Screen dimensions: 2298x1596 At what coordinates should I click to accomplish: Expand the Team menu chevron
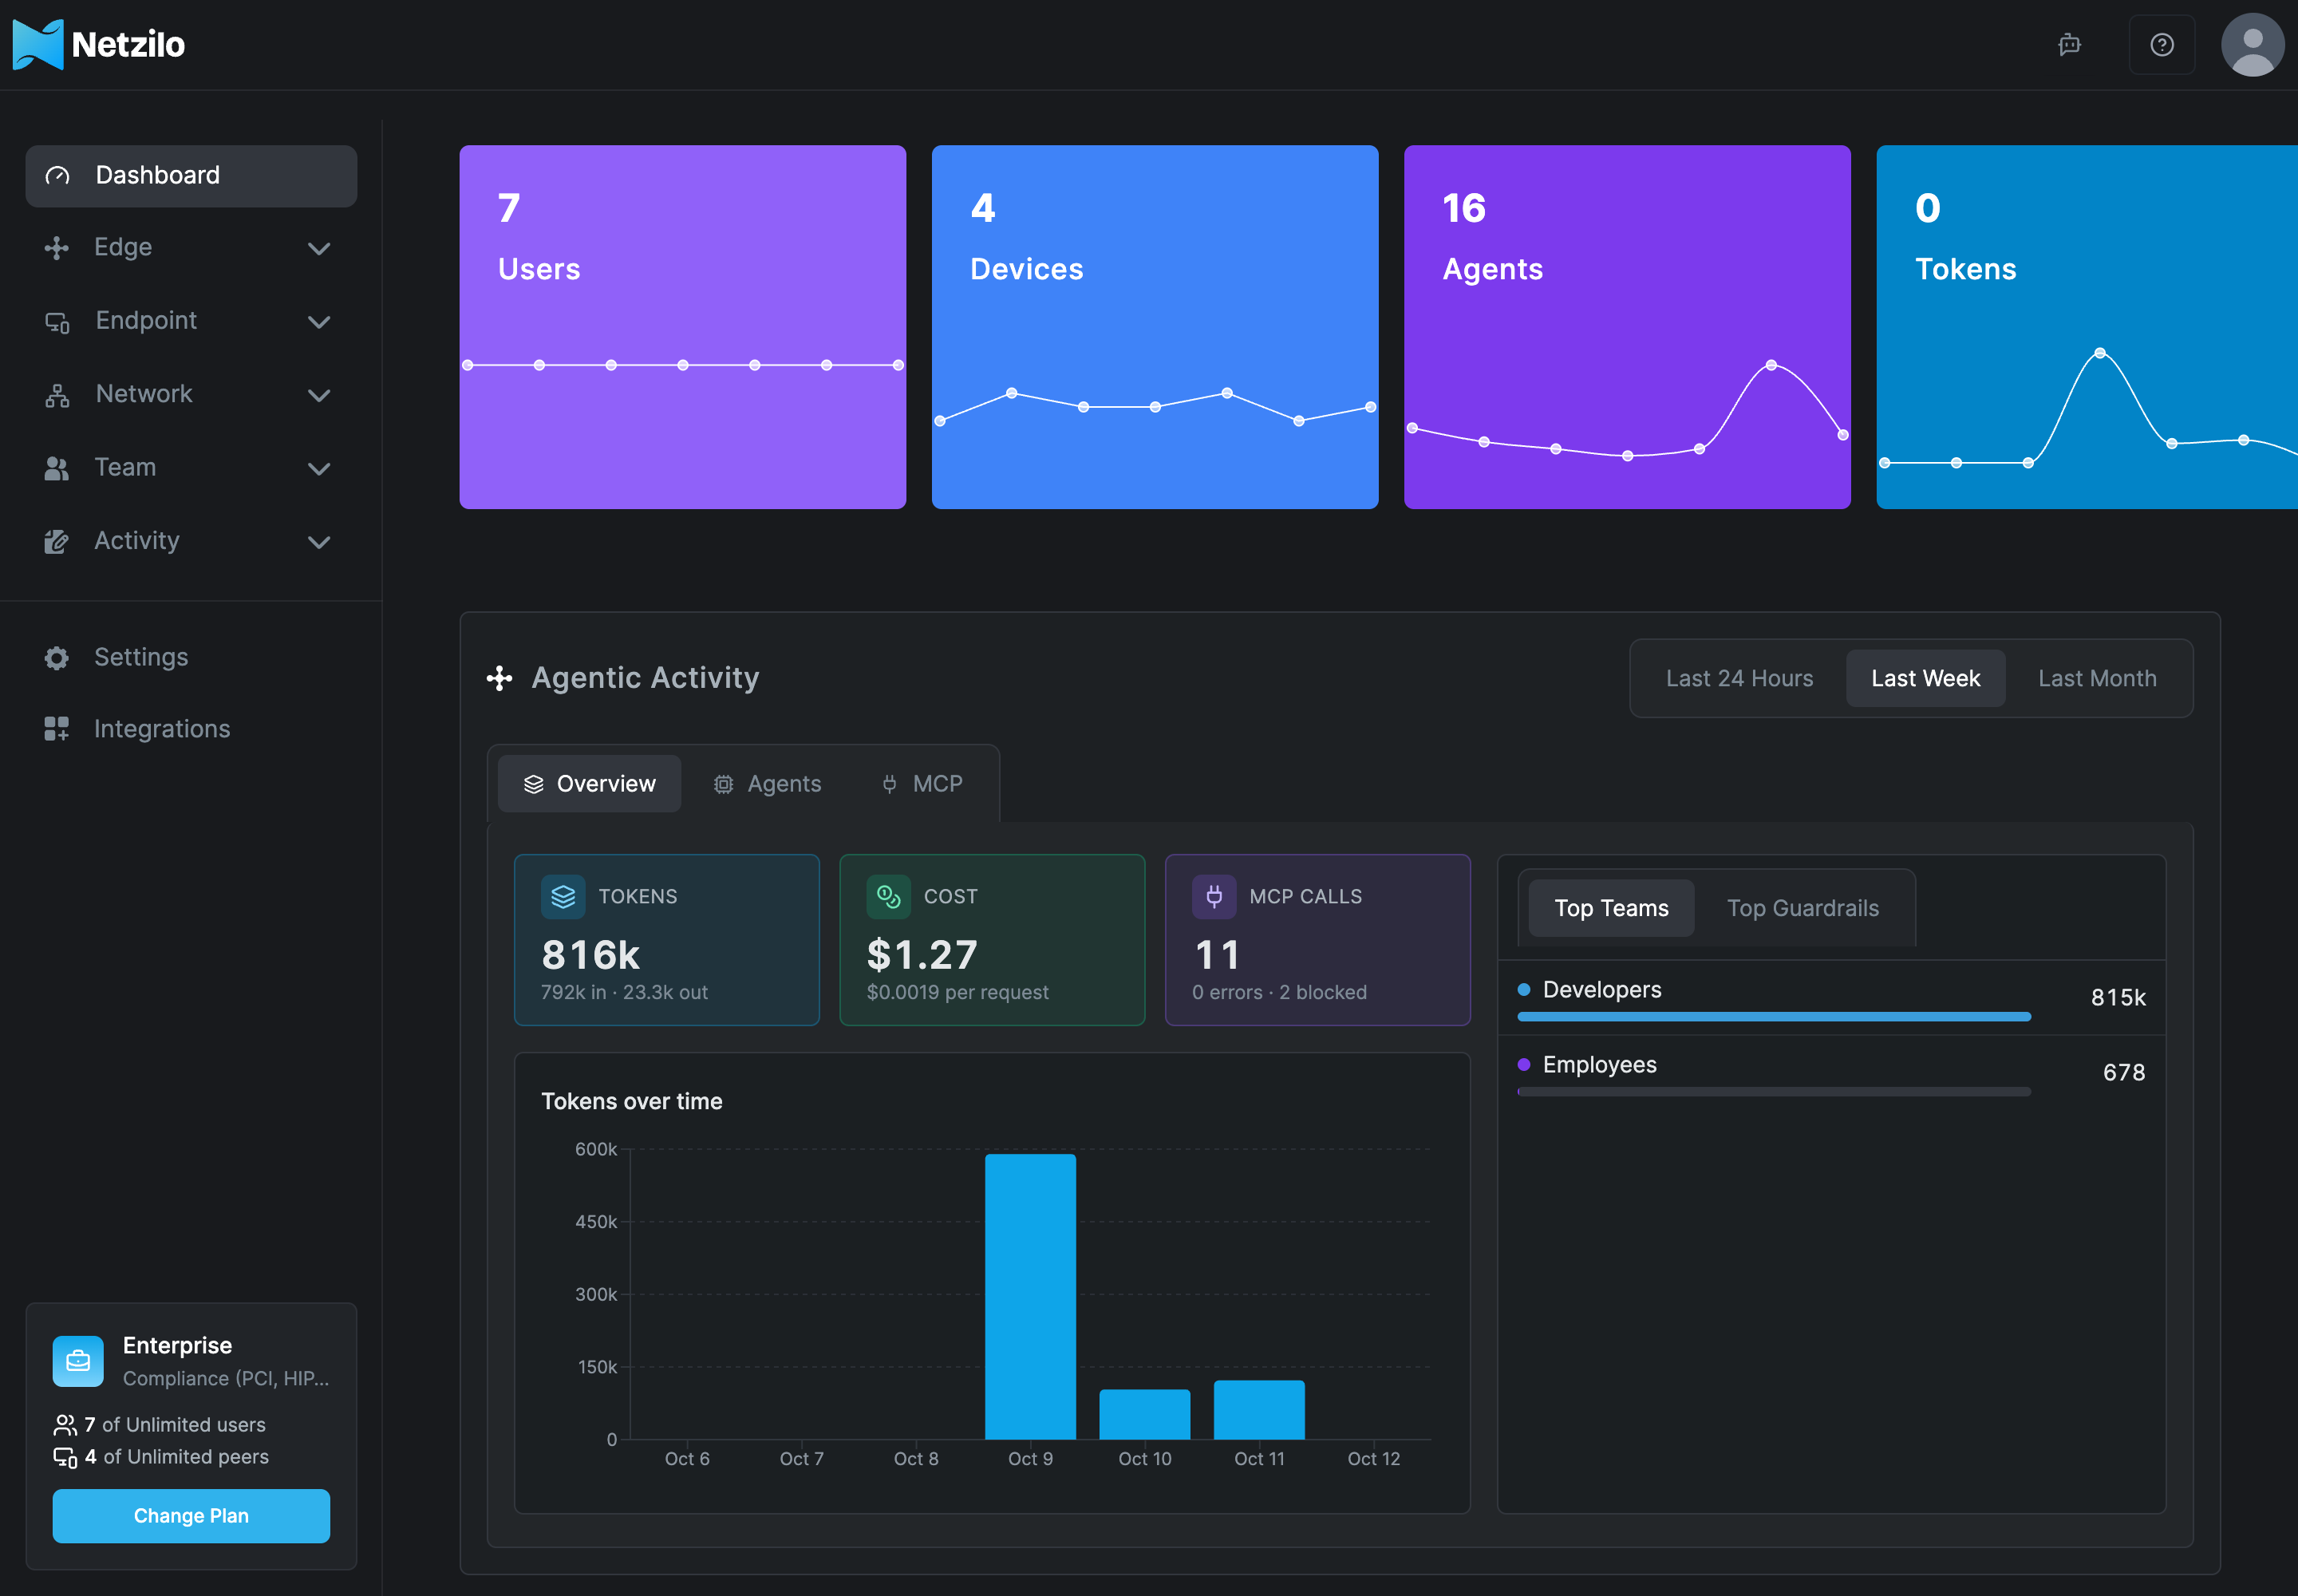point(319,468)
